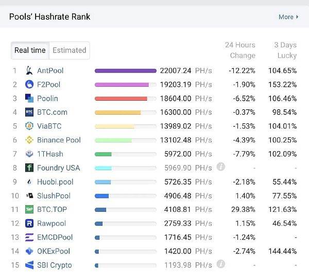
Task: Open the EMCDPool link
Action: pyautogui.click(x=55, y=237)
